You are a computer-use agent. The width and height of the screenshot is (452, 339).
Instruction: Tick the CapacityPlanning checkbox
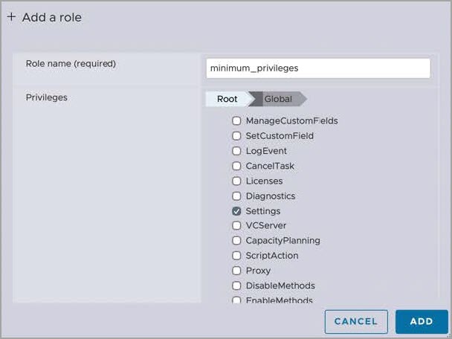pos(236,241)
